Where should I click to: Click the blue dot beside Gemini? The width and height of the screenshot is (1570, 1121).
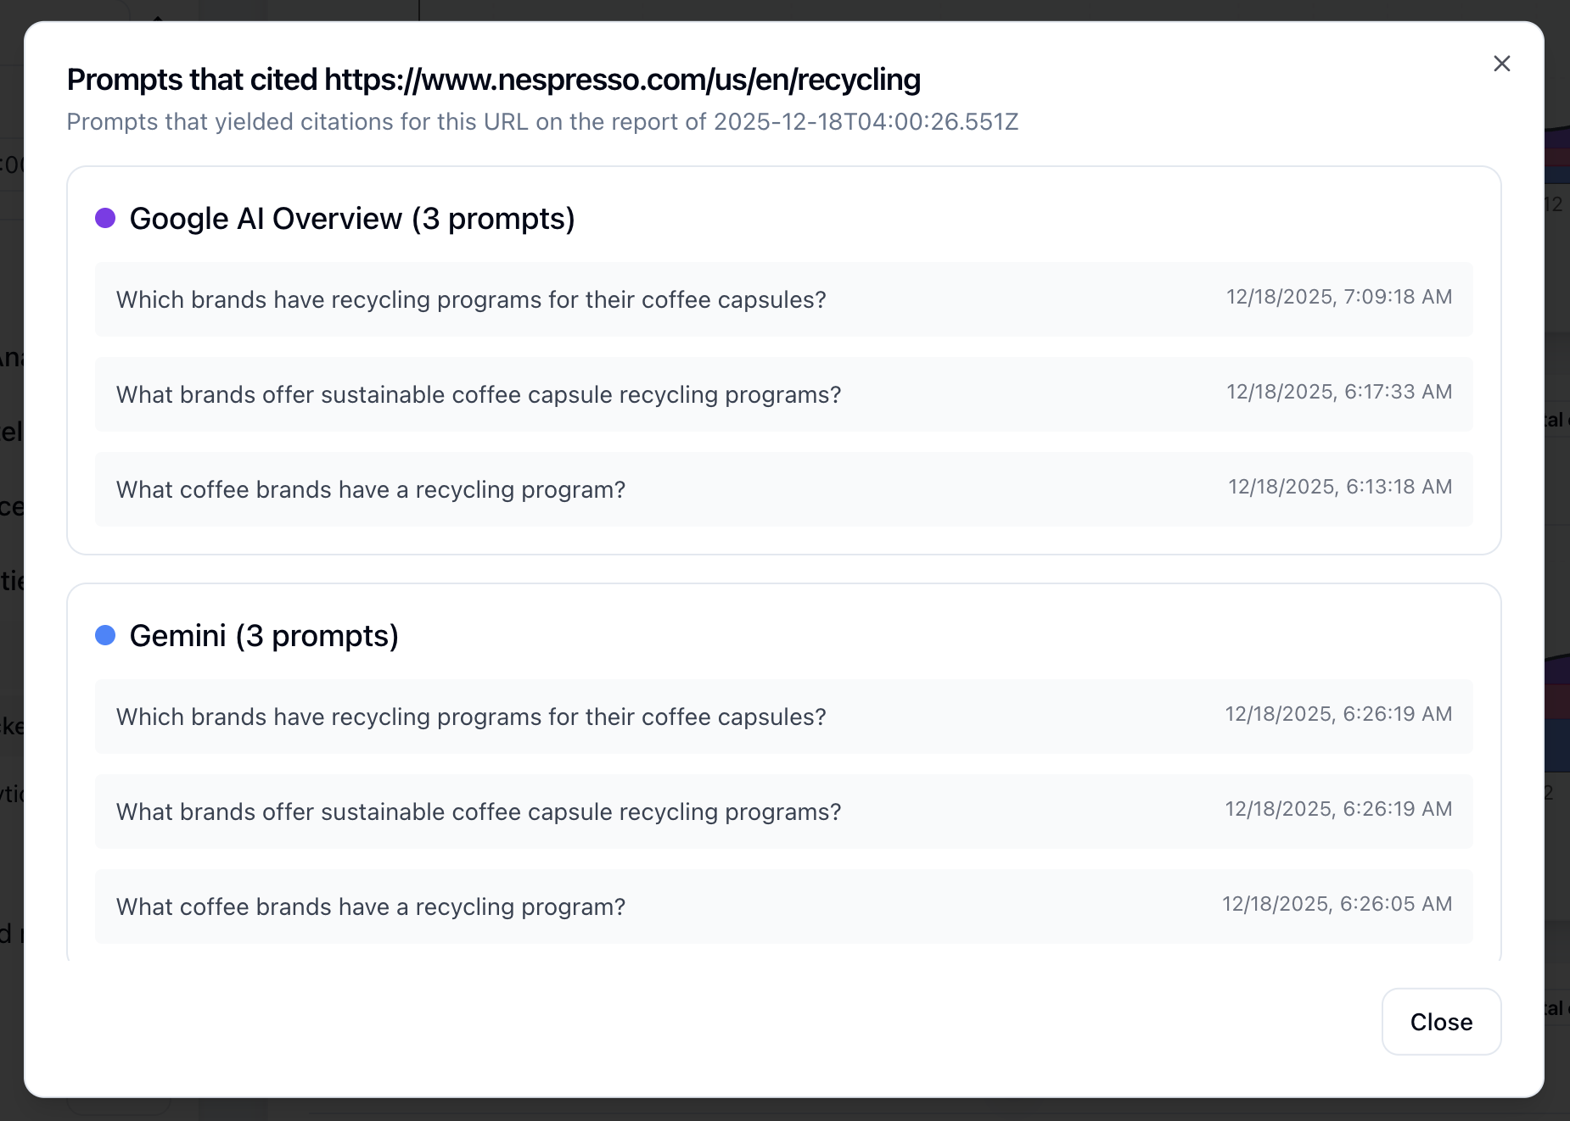click(105, 635)
